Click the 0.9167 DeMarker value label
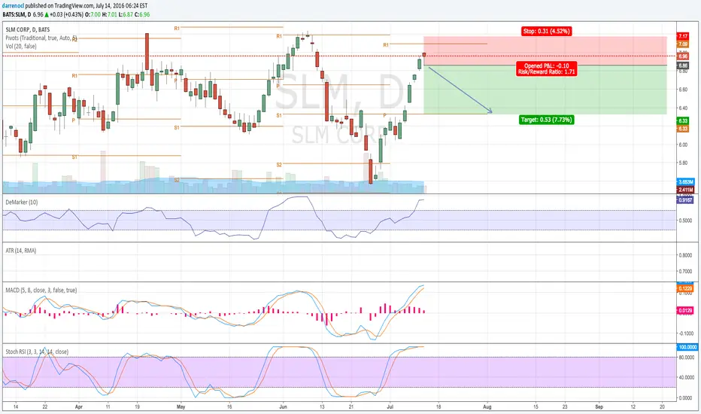This screenshot has width=701, height=414. (685, 200)
